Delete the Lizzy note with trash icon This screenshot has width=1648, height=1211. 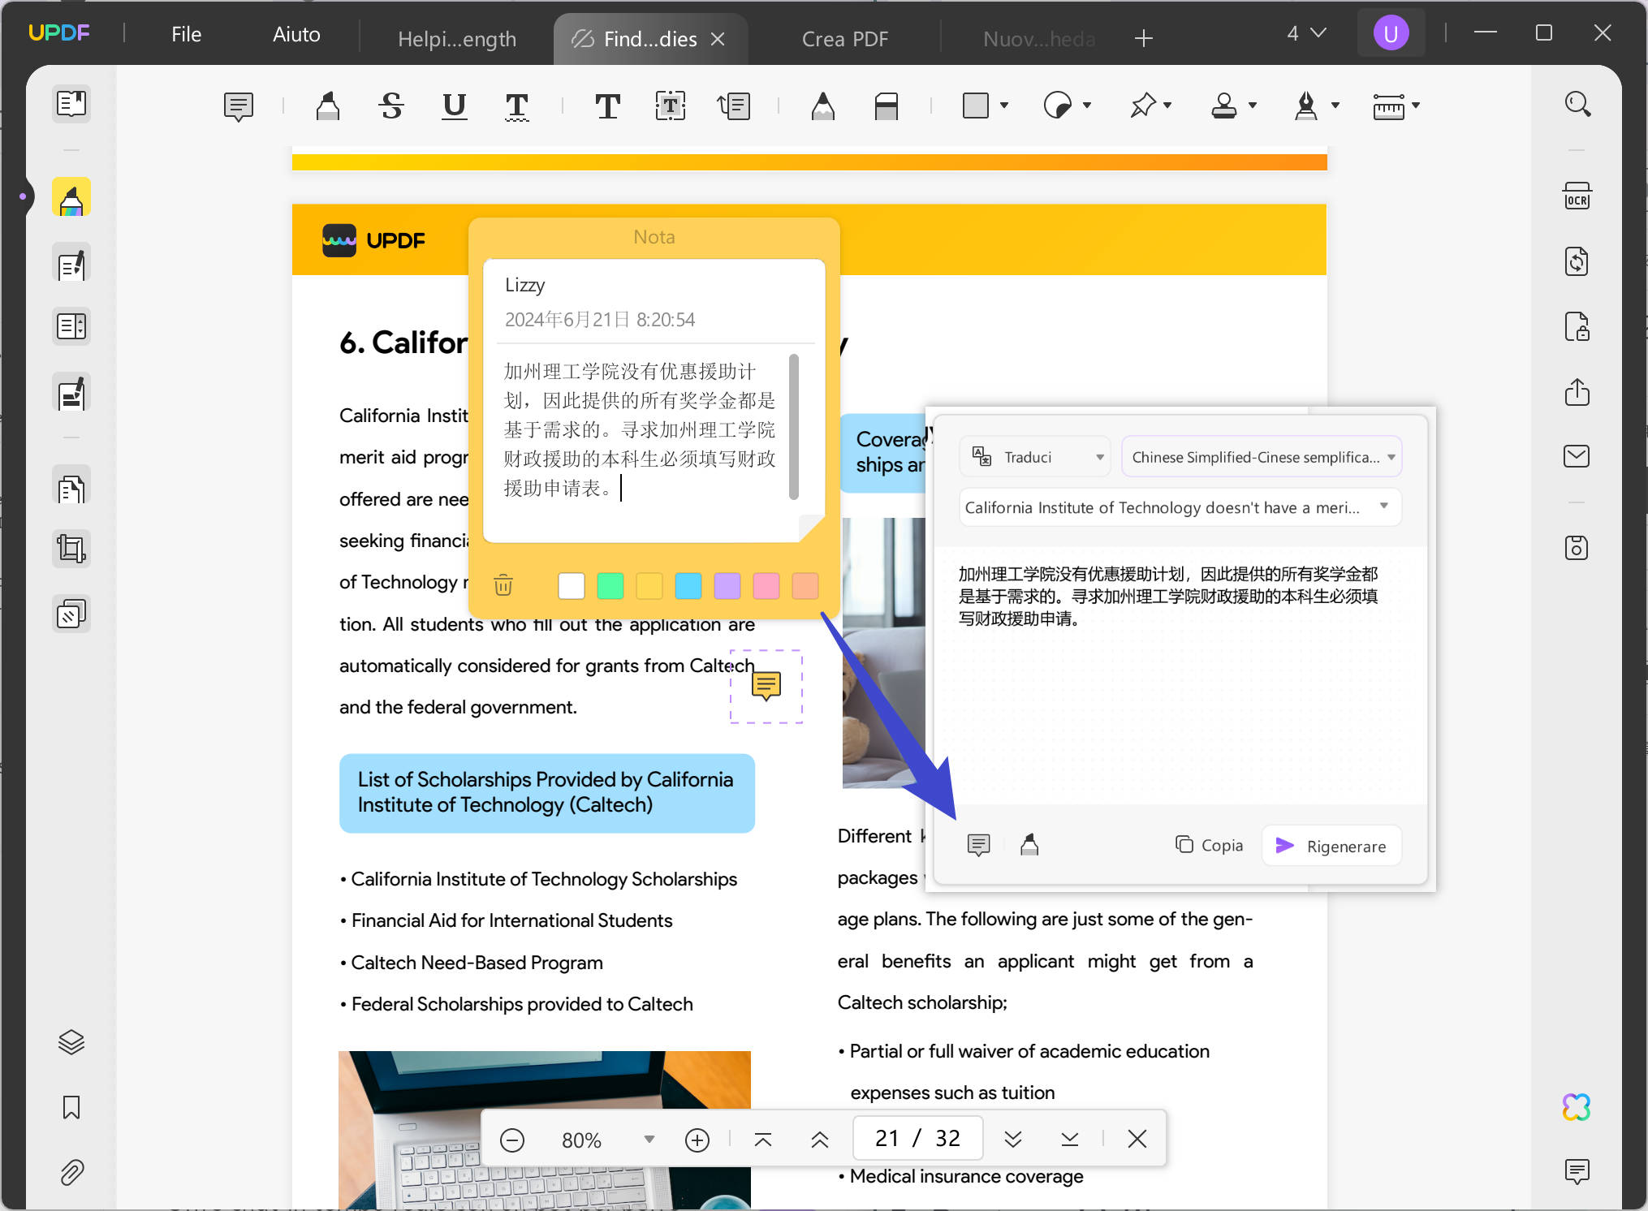[503, 584]
